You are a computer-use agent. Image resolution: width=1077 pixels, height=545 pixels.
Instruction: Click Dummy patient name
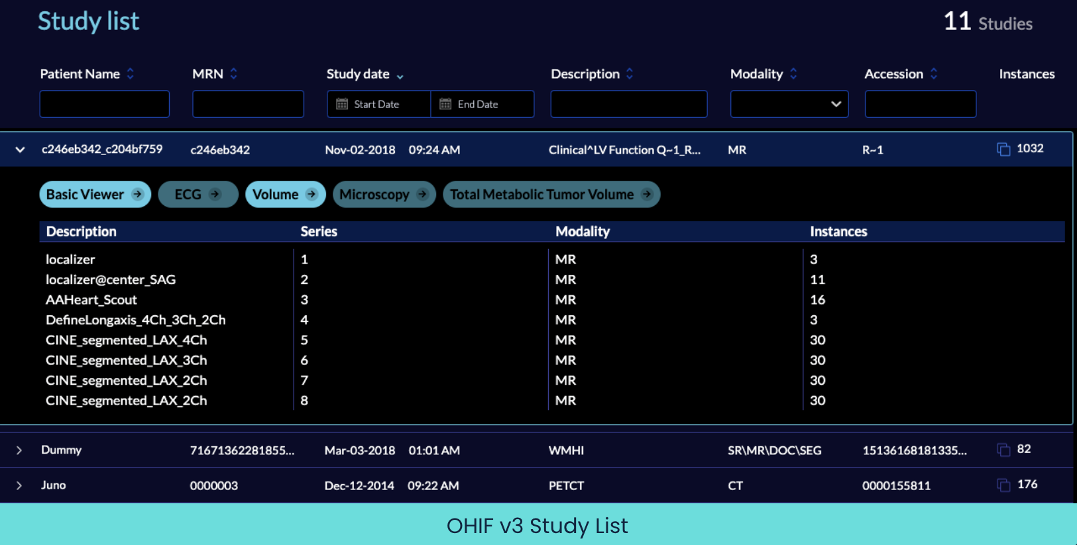click(61, 450)
